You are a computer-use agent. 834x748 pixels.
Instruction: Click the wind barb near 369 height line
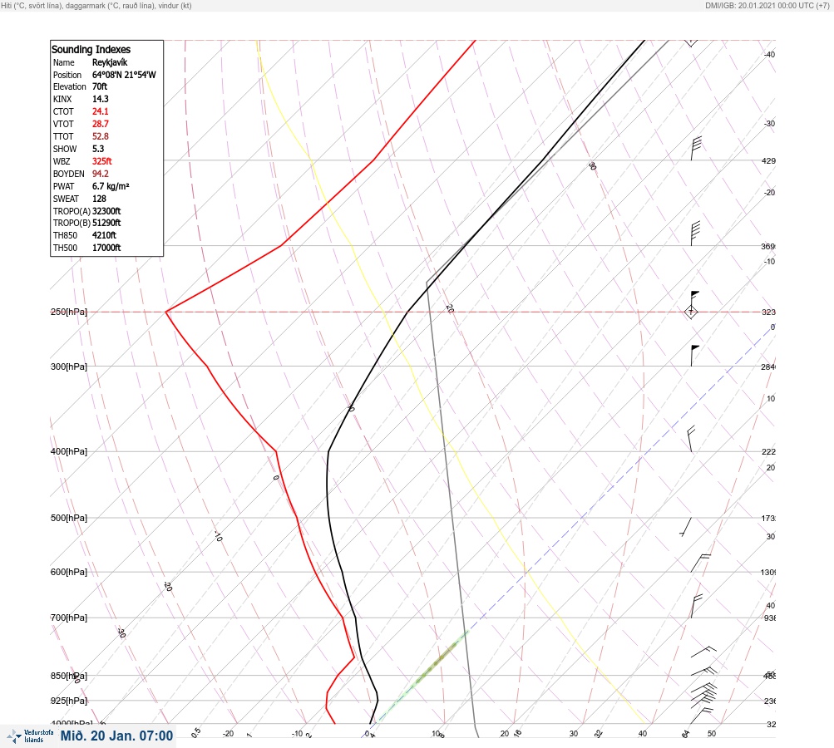(x=695, y=233)
